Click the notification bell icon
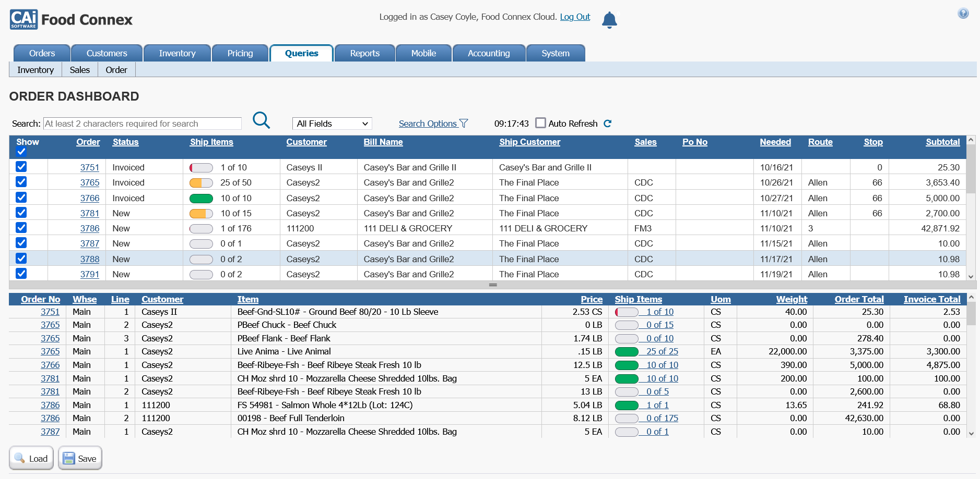The width and height of the screenshot is (980, 479). [x=609, y=20]
